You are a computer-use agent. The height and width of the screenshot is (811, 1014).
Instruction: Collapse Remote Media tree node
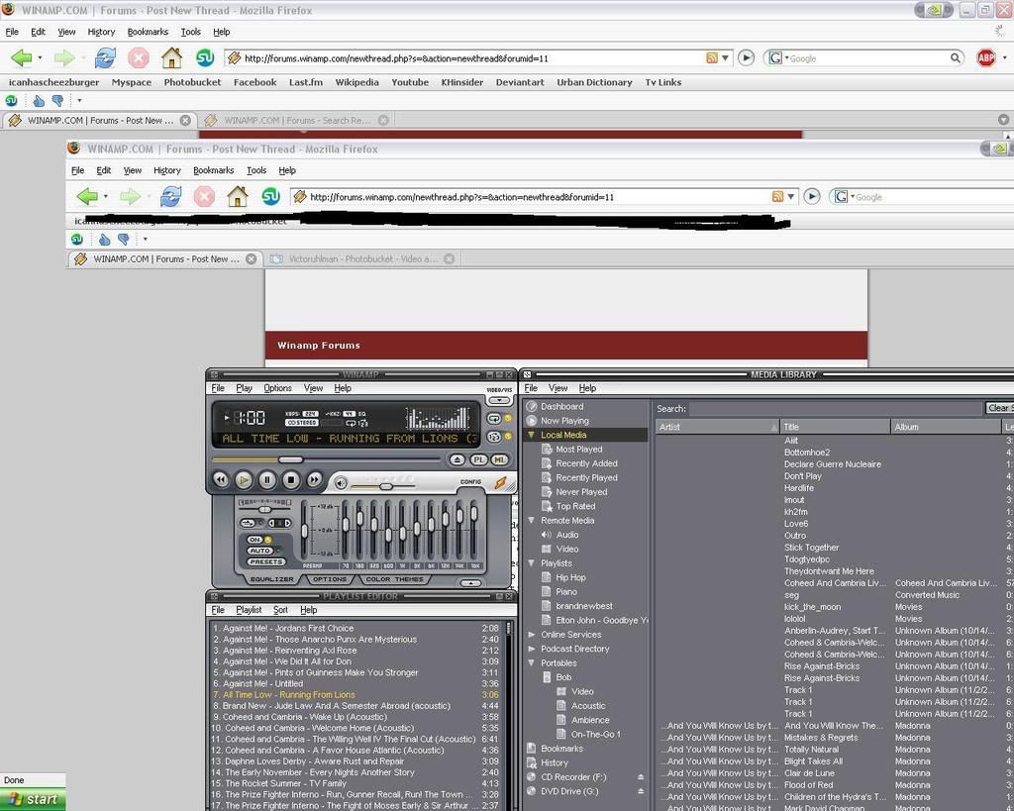click(532, 520)
